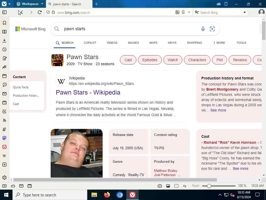Screen dimensions: 266x200
Task: Jump to Quick Facts section
Action: [21, 87]
